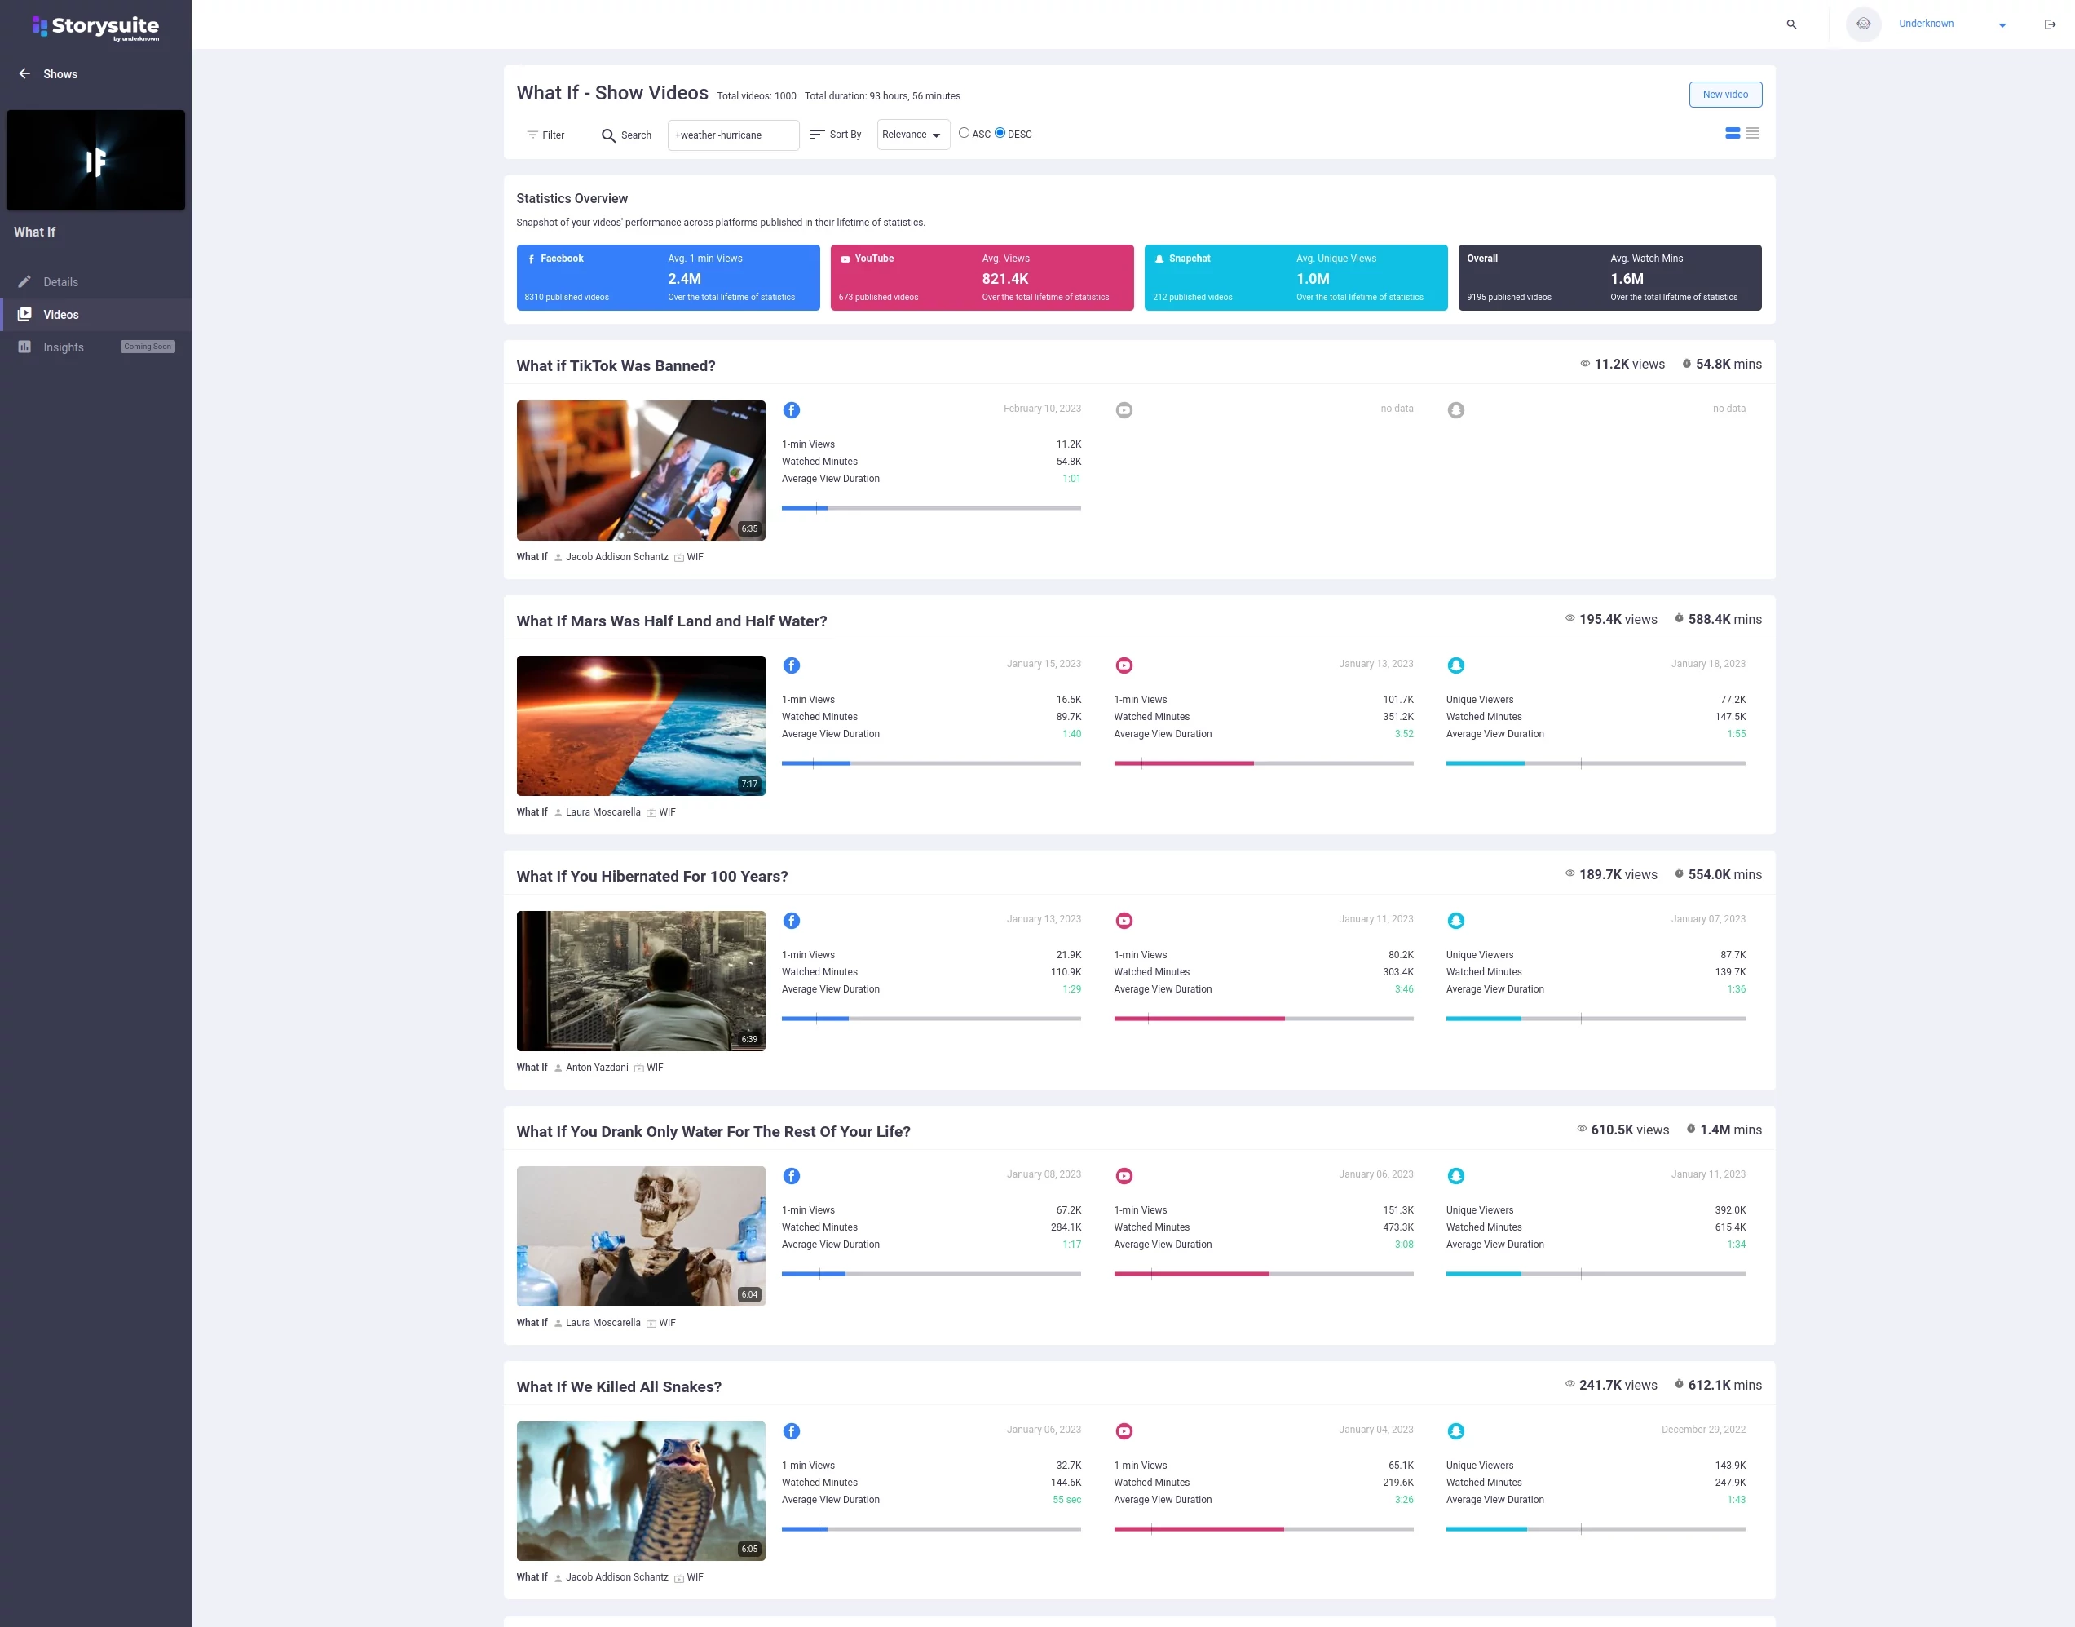Select the YouTube icon on Mars video stats
Viewport: 2075px width, 1627px height.
click(1124, 665)
